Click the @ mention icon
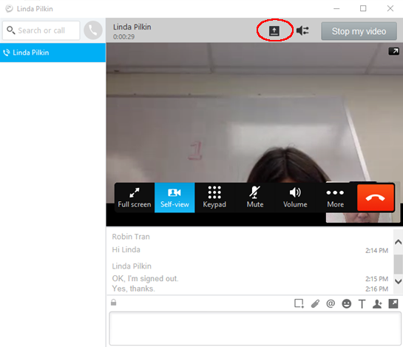 (331, 304)
